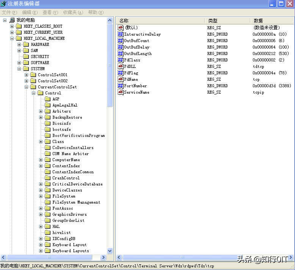Click the PortNumber DWORD icon

pyautogui.click(x=121, y=86)
